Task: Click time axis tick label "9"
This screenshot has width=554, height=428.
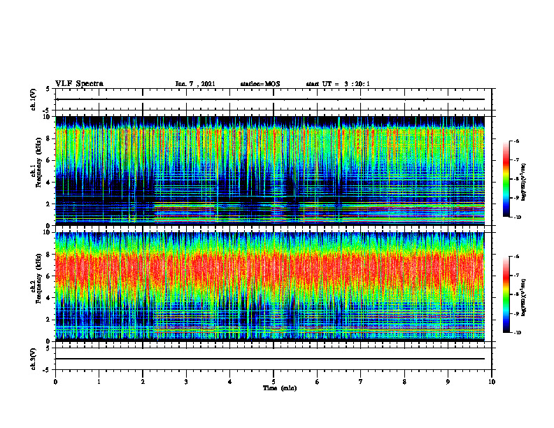Action: [448, 382]
